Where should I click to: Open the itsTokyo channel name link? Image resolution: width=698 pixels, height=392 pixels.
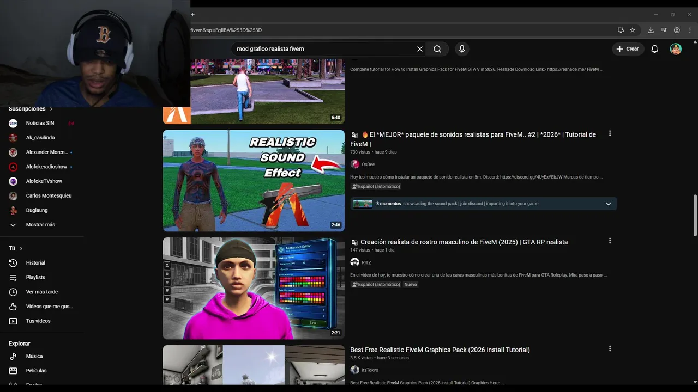pos(370,370)
